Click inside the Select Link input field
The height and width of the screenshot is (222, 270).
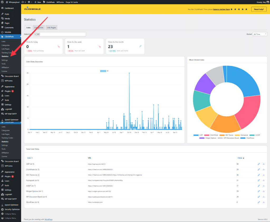coord(60,34)
